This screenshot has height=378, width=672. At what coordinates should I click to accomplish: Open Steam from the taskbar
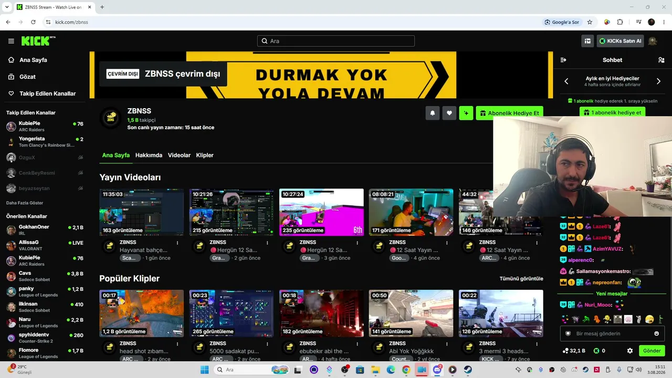tap(467, 370)
